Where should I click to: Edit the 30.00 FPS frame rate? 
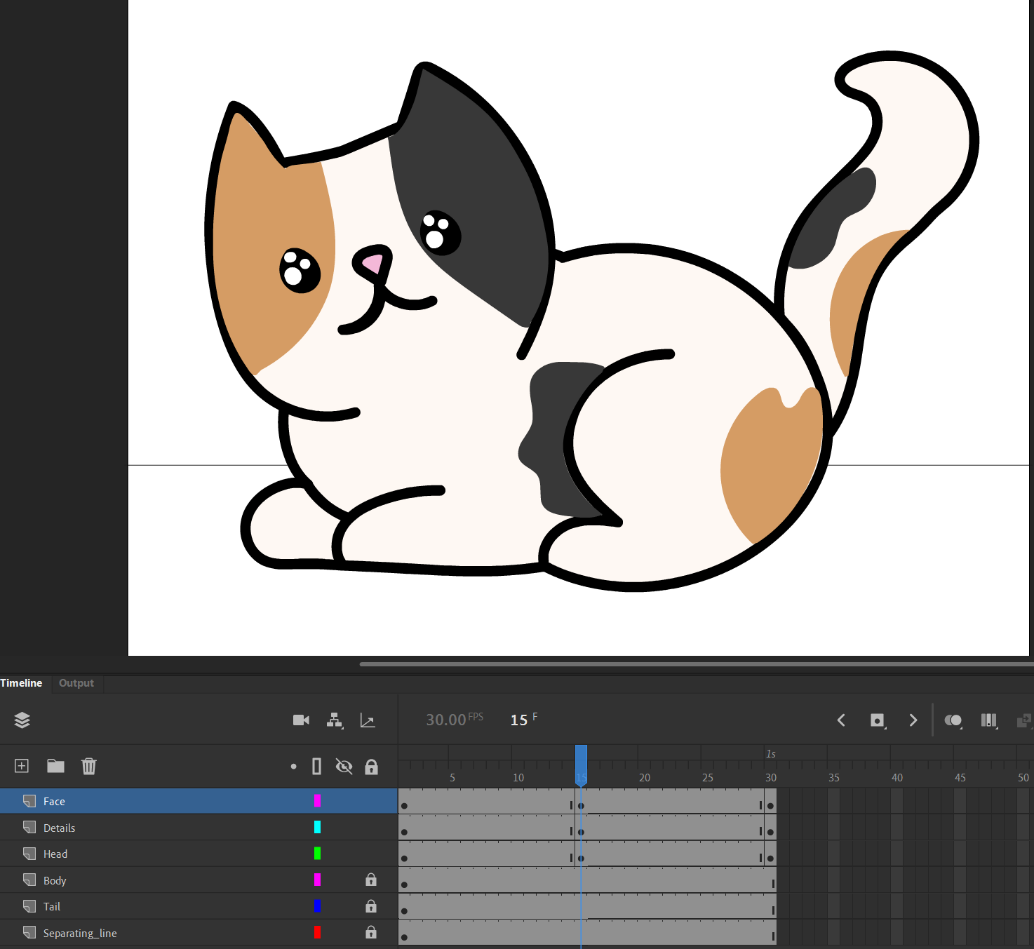447,719
